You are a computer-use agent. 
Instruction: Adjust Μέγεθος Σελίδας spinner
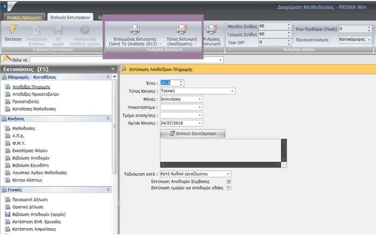pos(289,26)
